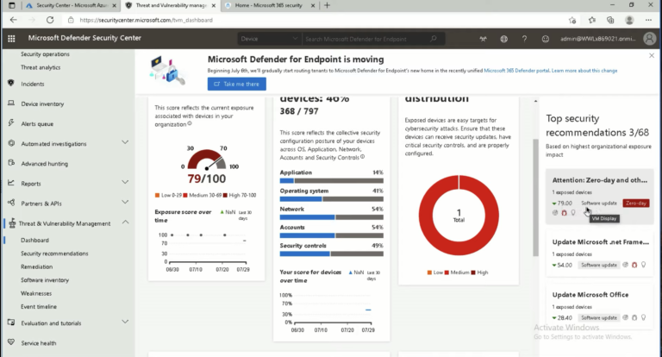Switch to Home - Microsoft 365 security tab
This screenshot has width=662, height=357.
click(269, 5)
